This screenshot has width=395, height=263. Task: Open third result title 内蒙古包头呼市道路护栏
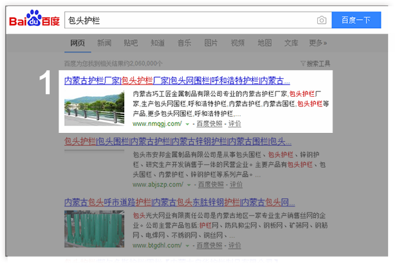(179, 202)
